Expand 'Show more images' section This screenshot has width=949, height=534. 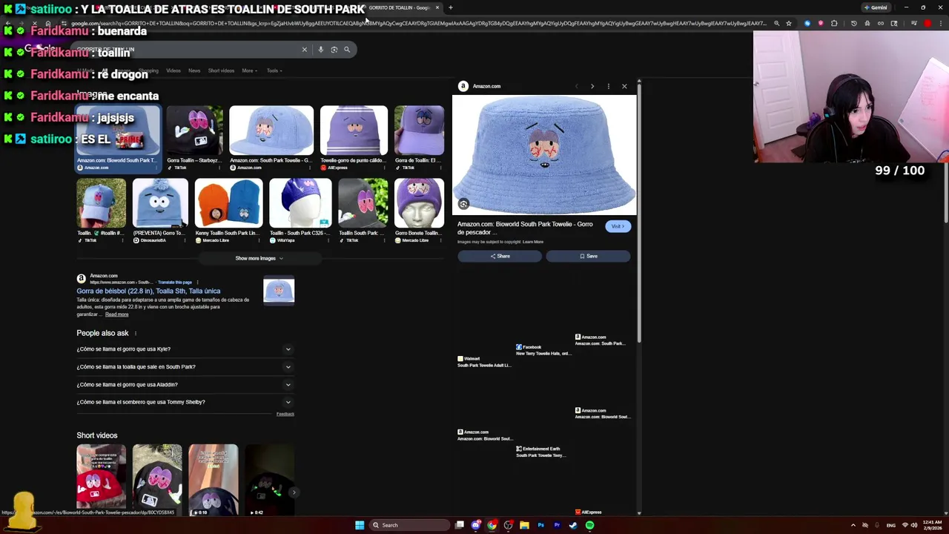tap(259, 258)
